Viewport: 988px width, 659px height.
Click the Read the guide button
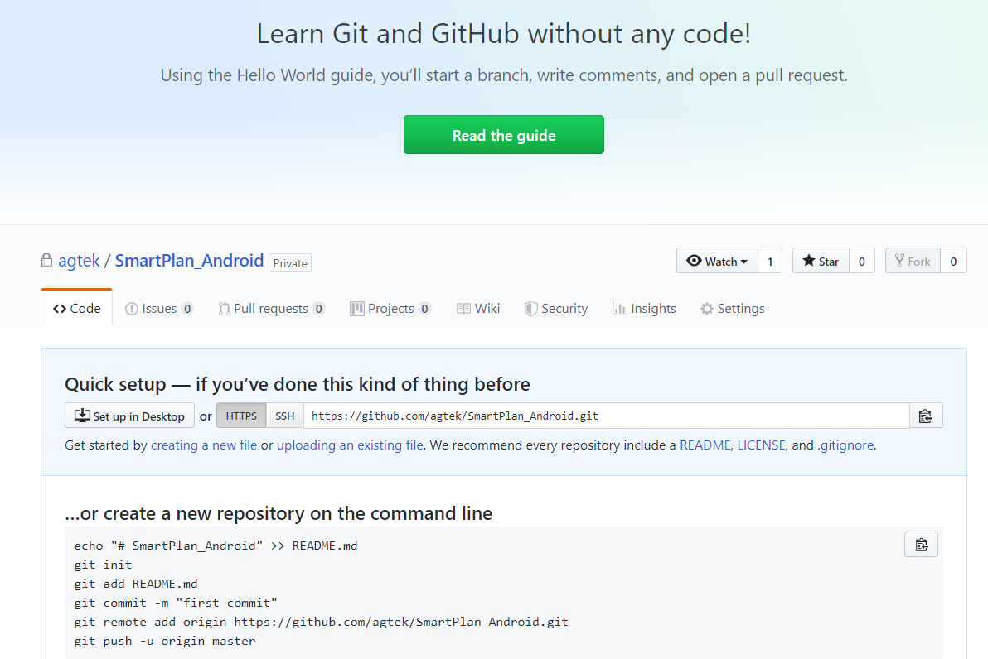coord(504,135)
